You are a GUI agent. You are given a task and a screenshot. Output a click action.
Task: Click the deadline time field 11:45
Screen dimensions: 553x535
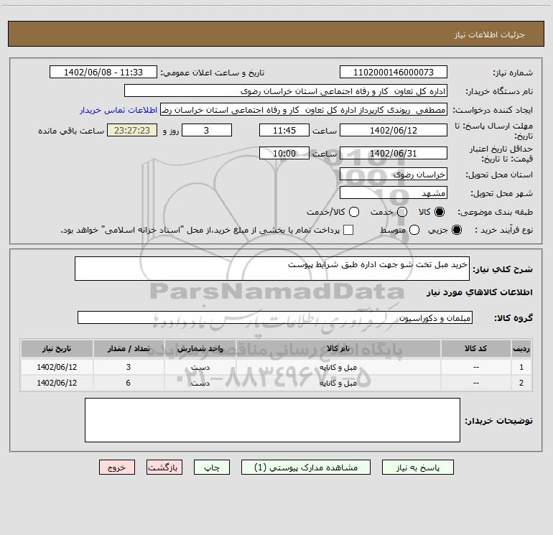pos(284,130)
